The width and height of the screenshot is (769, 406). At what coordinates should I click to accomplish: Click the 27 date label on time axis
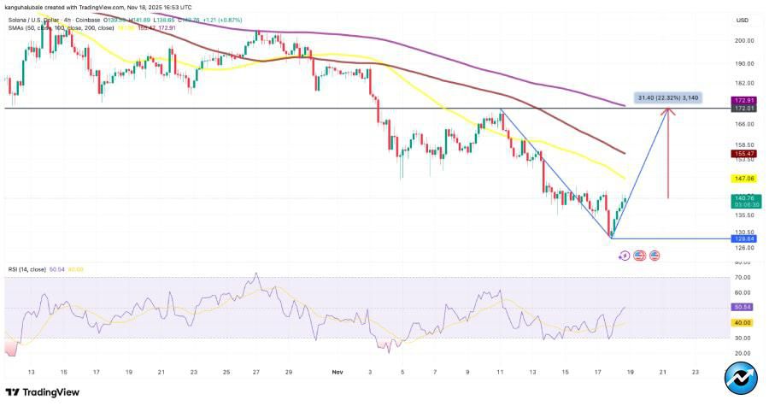pyautogui.click(x=259, y=373)
